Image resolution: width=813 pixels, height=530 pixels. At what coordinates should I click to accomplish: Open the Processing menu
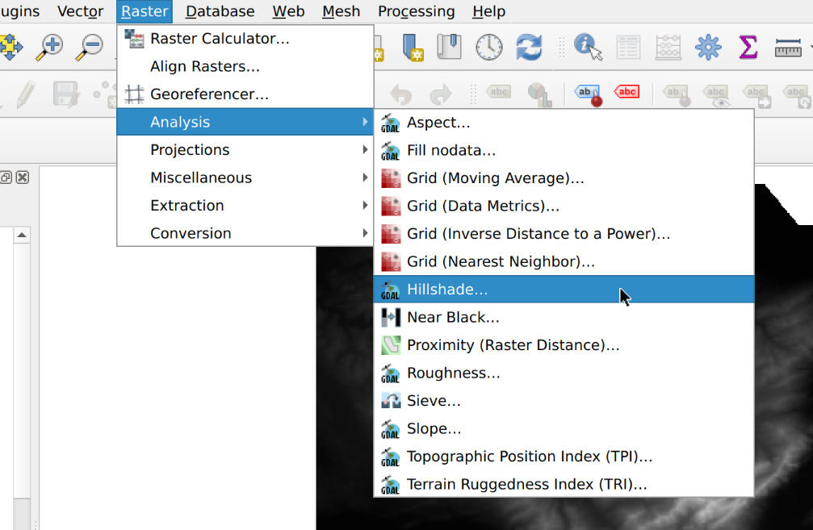416,11
